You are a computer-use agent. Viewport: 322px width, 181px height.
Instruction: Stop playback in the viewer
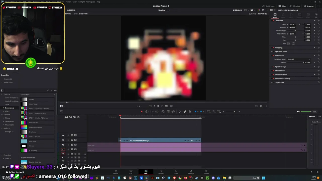click(x=158, y=106)
